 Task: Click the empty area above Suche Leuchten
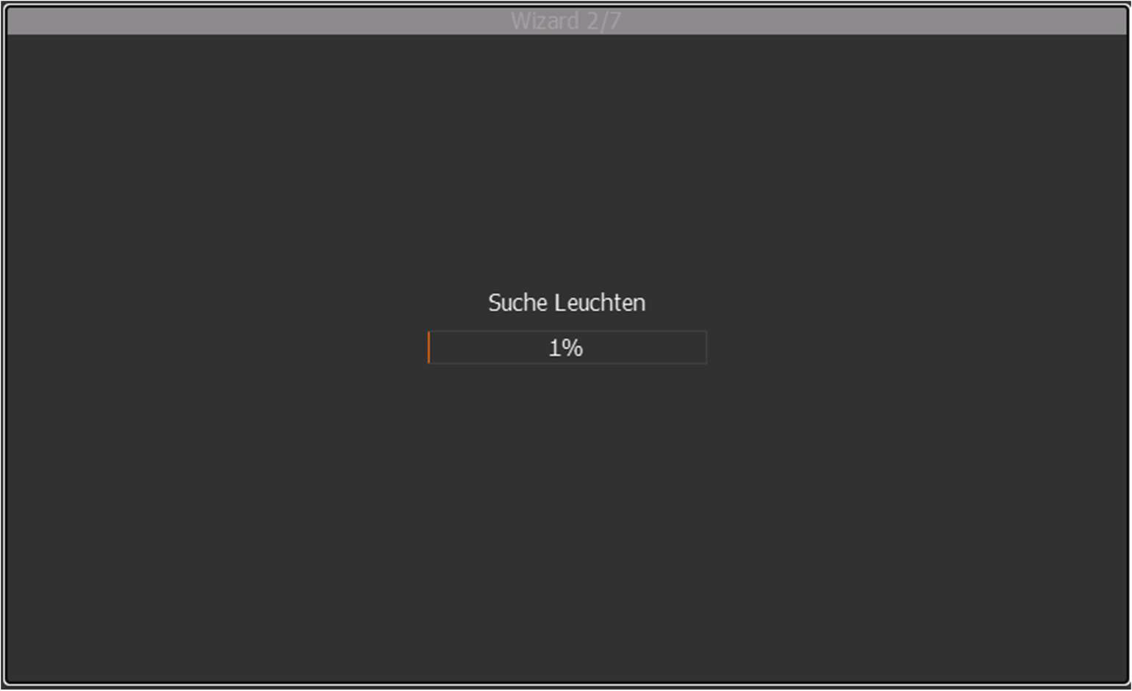[x=566, y=161]
